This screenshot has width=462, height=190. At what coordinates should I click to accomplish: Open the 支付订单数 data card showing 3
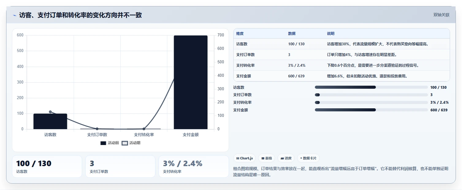coord(120,166)
